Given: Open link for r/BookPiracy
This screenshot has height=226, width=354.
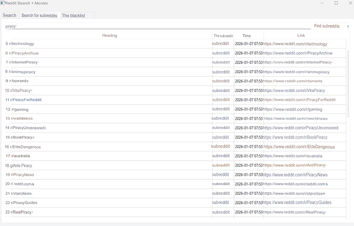Looking at the screenshot, I should pos(295,137).
